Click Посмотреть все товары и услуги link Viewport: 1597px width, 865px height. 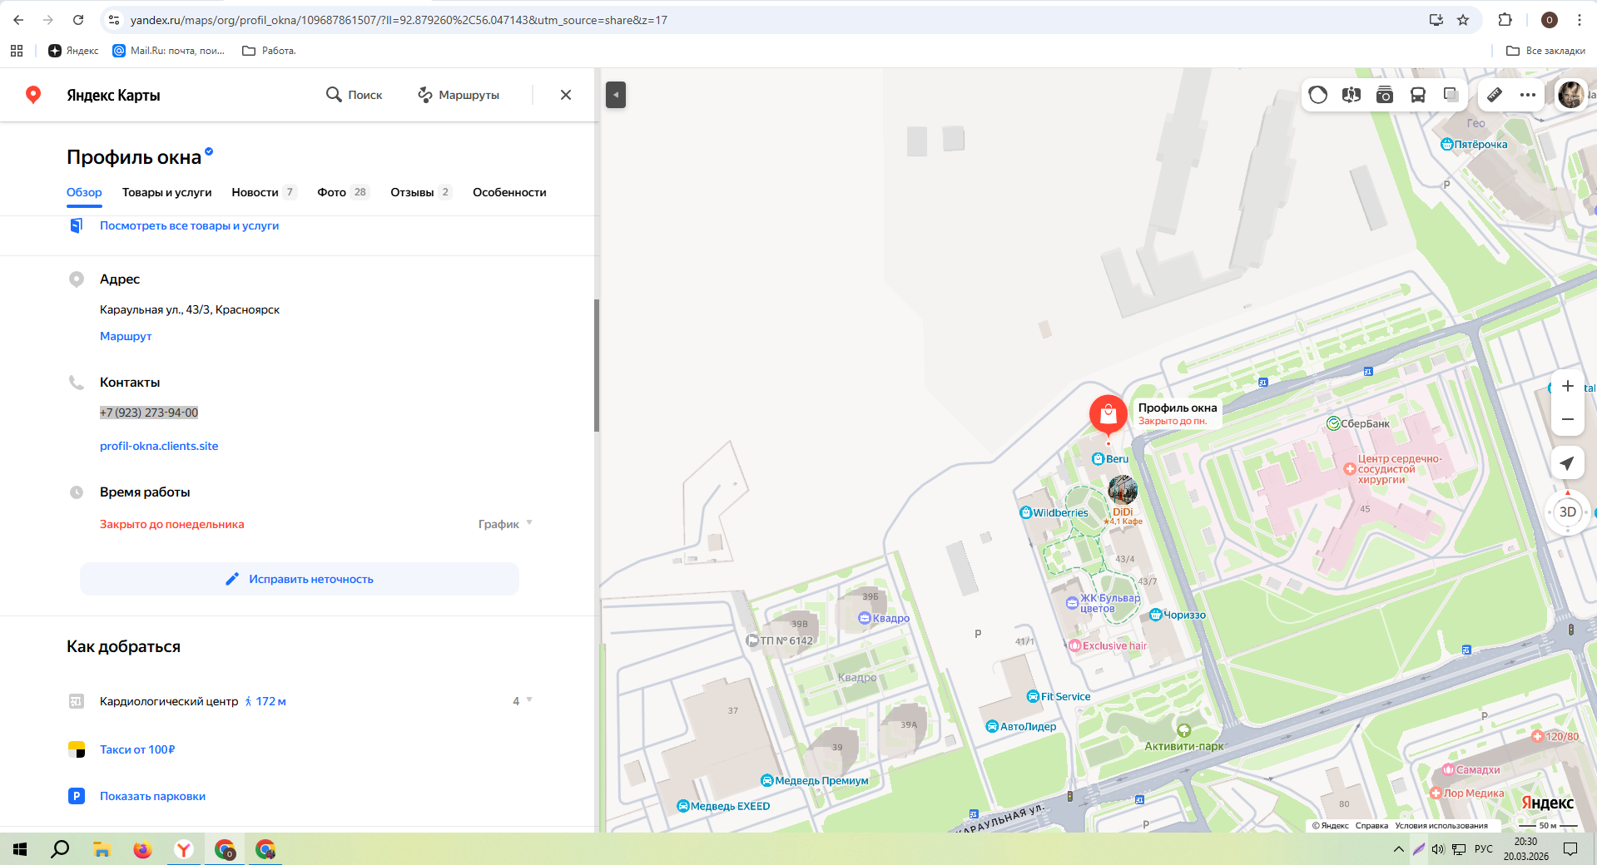click(189, 225)
